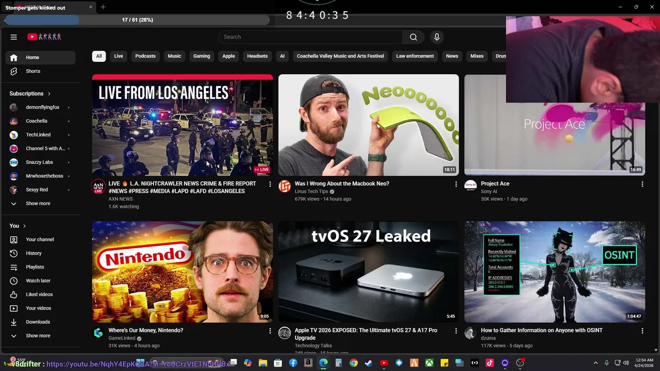This screenshot has height=371, width=660.
Task: Open the options menu for the L.A. Nightcrawler live video
Action: pos(270,184)
